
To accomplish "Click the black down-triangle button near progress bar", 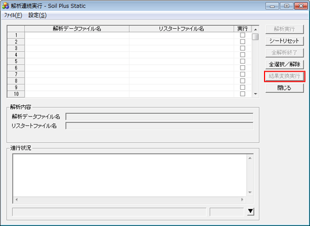I will (251, 212).
